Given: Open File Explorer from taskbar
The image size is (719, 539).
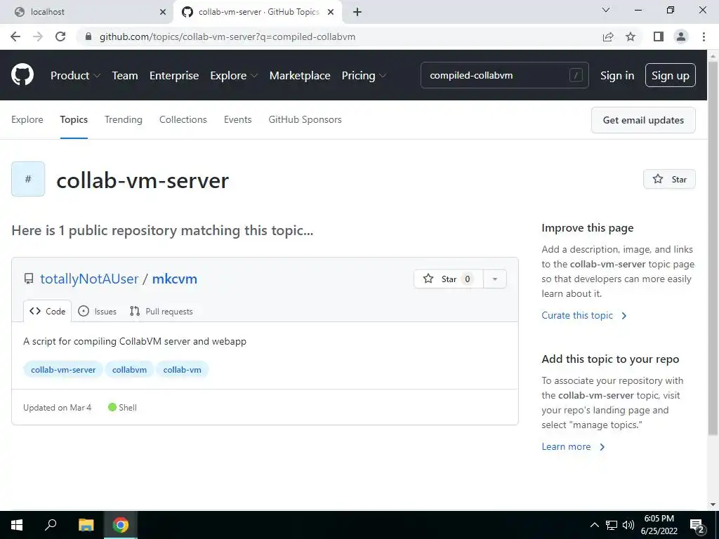Looking at the screenshot, I should (86, 525).
